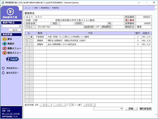Select radio button for row 2 預貯金
The width and height of the screenshot is (158, 119).
coord(32,41)
